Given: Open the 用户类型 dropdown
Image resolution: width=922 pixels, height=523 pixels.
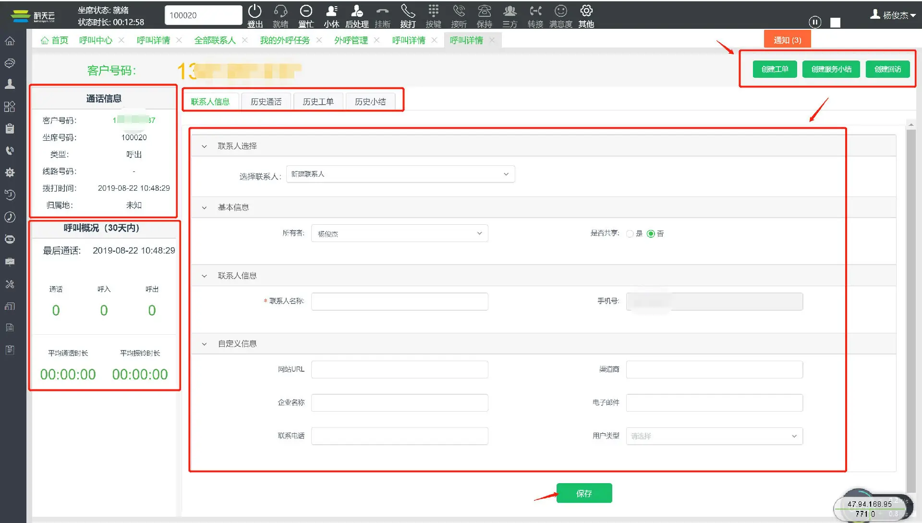Looking at the screenshot, I should 714,436.
